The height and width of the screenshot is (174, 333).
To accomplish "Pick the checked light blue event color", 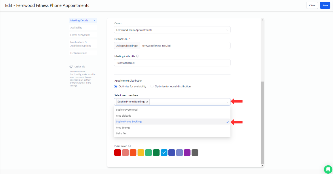I will click(164, 152).
